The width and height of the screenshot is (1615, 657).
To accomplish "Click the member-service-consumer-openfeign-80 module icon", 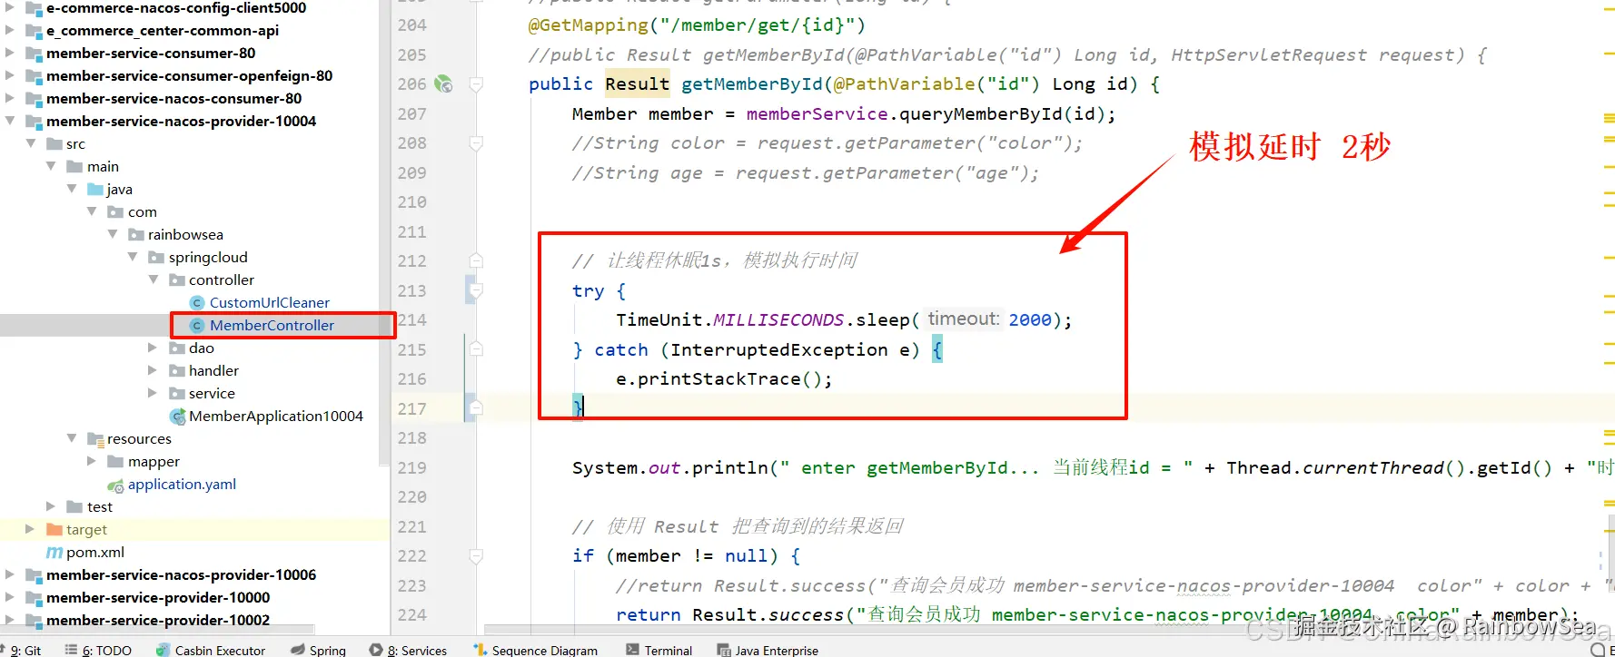I will pyautogui.click(x=35, y=76).
